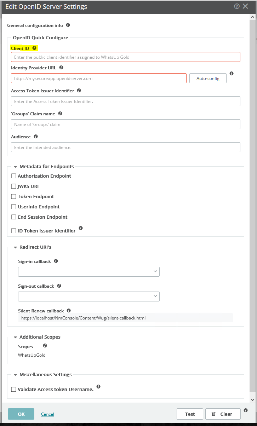
Task: Open the Sign-in callback dropdown
Action: [x=155, y=271]
